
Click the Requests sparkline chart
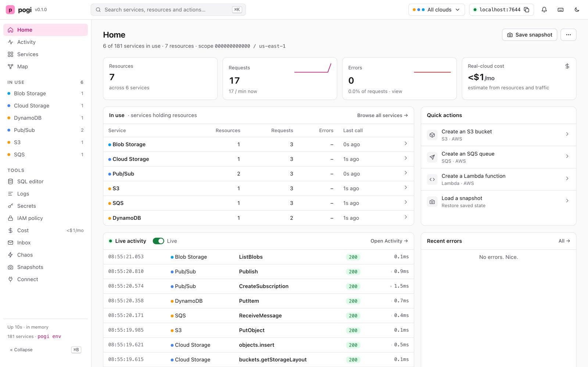[x=313, y=68]
